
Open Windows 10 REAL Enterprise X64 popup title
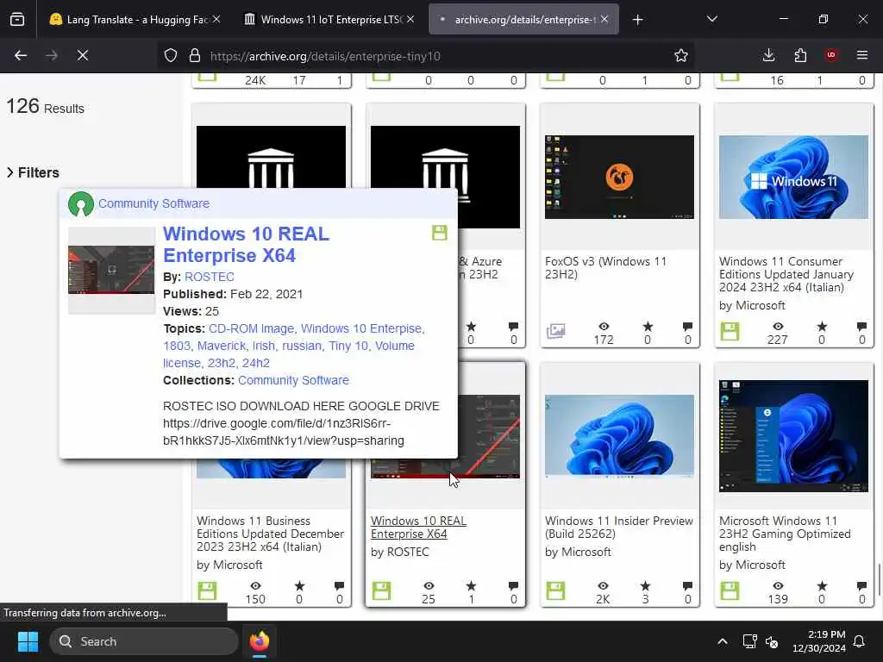(x=246, y=244)
